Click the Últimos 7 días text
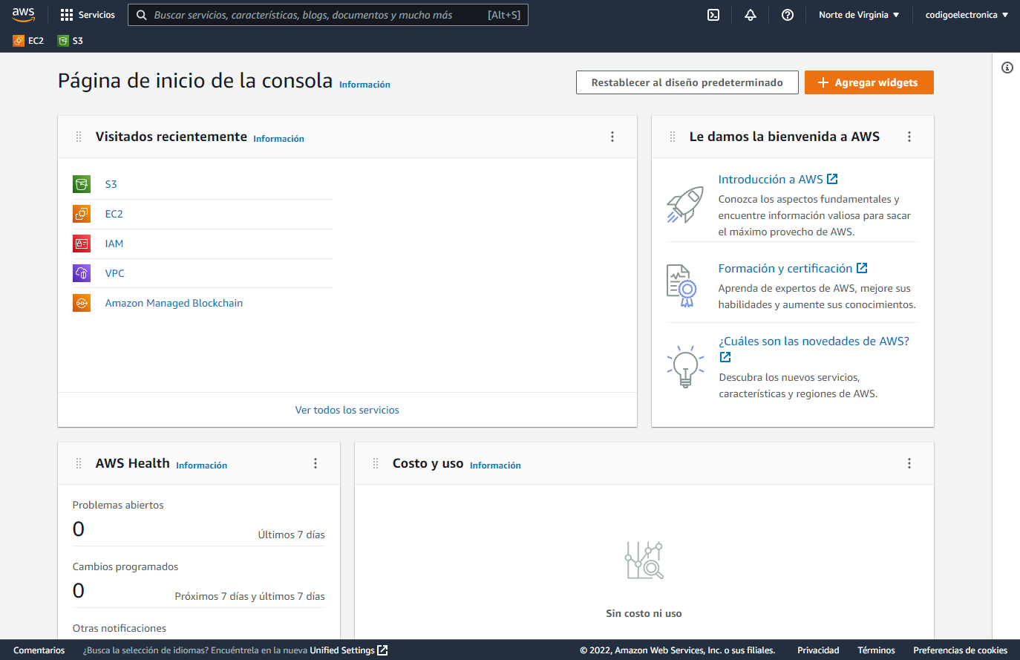Image resolution: width=1020 pixels, height=660 pixels. pyautogui.click(x=291, y=535)
